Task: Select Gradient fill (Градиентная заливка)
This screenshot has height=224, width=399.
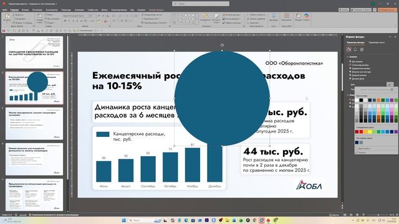Action: pyautogui.click(x=360, y=68)
